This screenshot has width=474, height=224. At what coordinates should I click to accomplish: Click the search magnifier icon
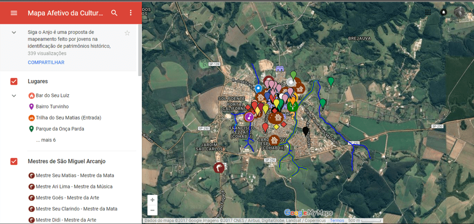[114, 13]
